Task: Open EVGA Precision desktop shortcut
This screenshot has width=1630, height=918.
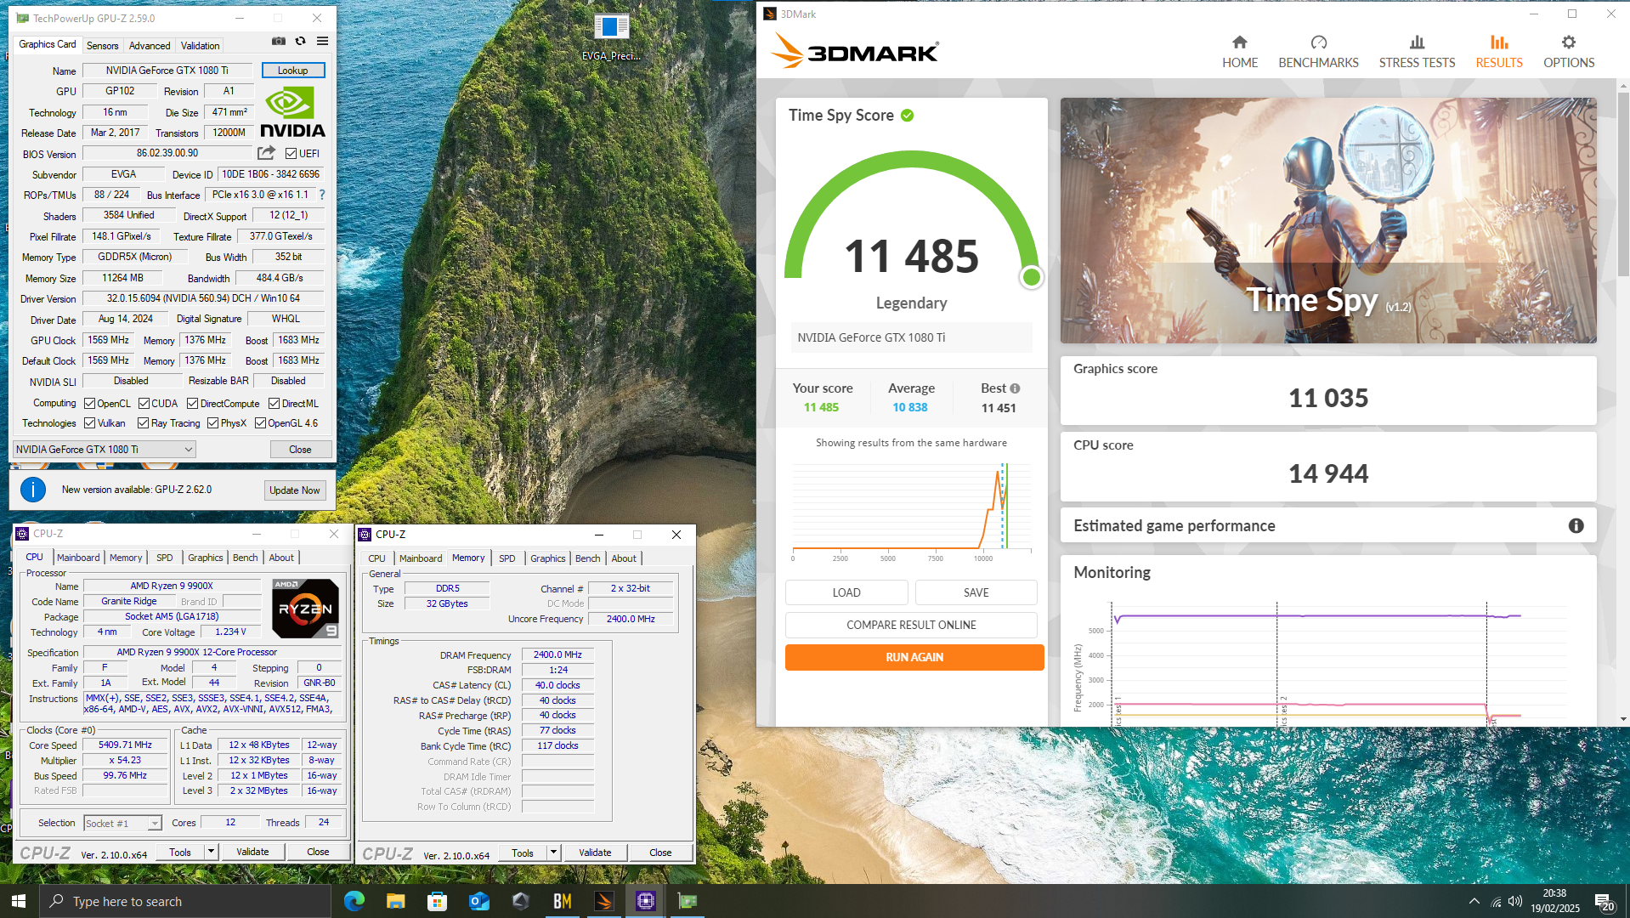Action: (x=611, y=37)
